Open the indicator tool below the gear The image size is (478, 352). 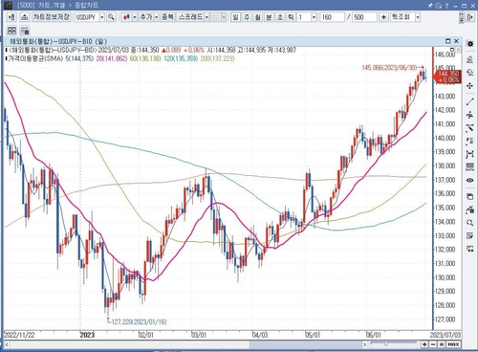(469, 58)
